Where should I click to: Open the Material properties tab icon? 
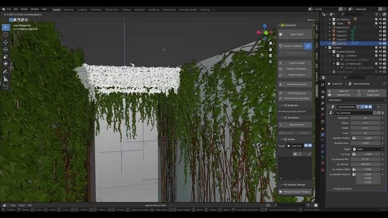[x=323, y=163]
